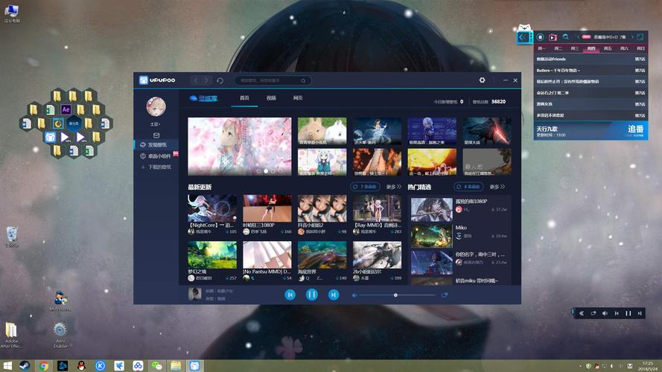Open the two rabbits wallpaper thumbnail

coord(322,131)
